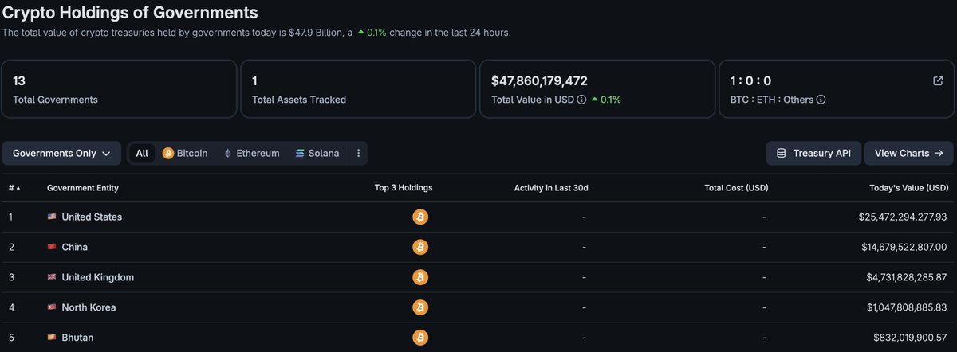Expand the Governments Only dropdown
Viewport: 957px width, 352px height.
(61, 153)
